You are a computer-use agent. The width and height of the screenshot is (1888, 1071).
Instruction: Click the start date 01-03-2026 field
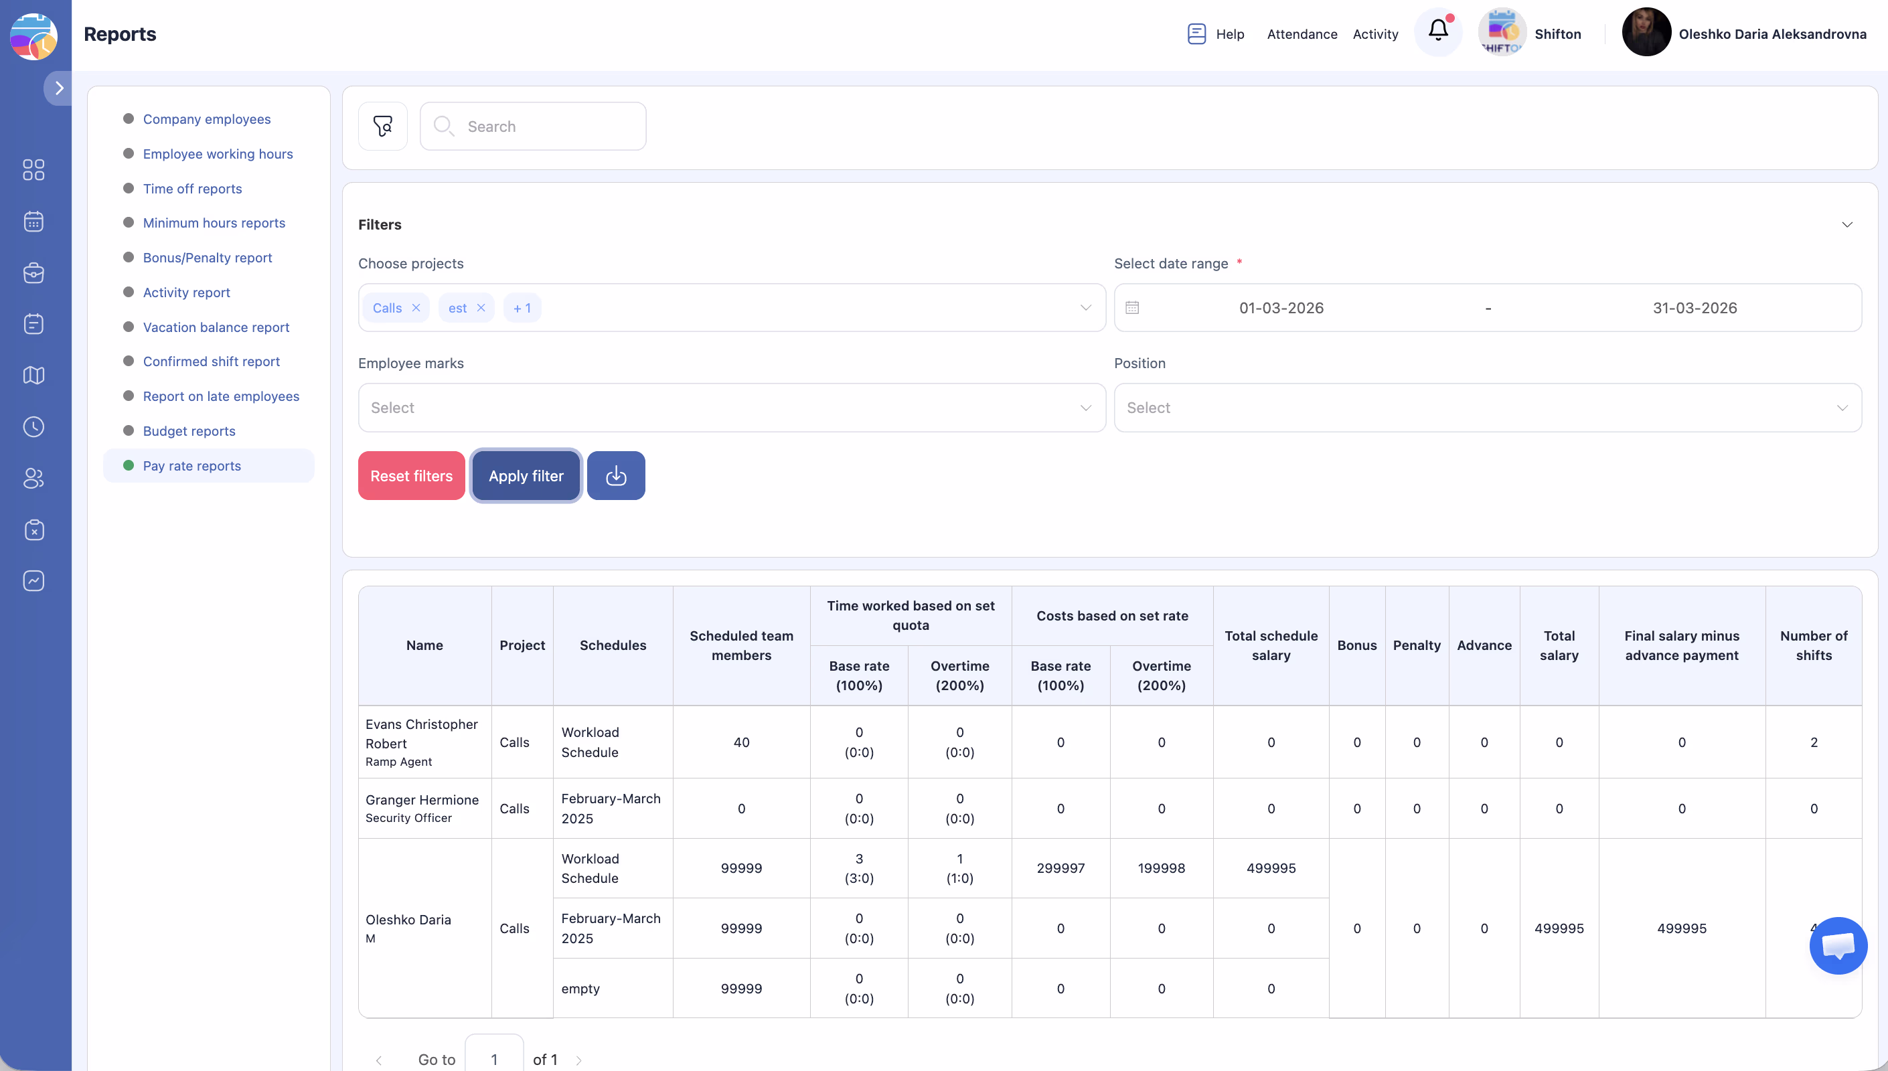pos(1281,307)
